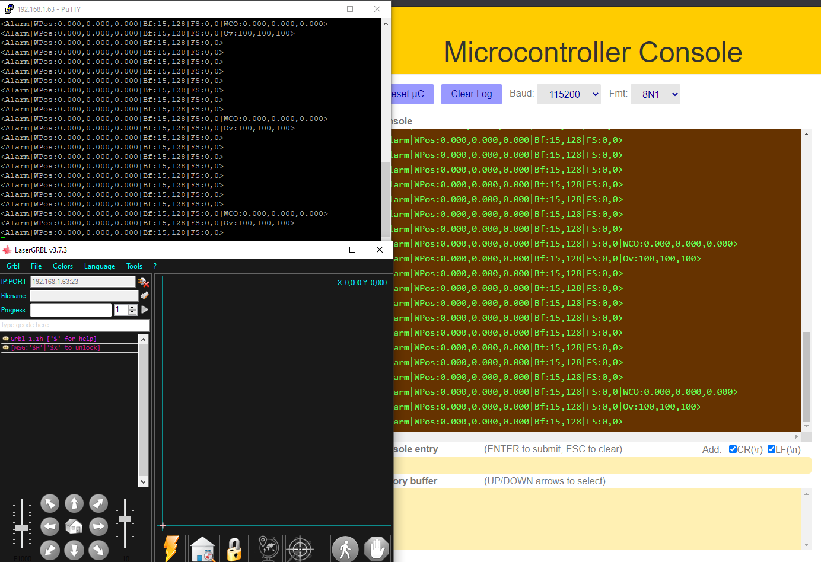Abort the job with the stop-hand icon
821x562 pixels.
[376, 548]
